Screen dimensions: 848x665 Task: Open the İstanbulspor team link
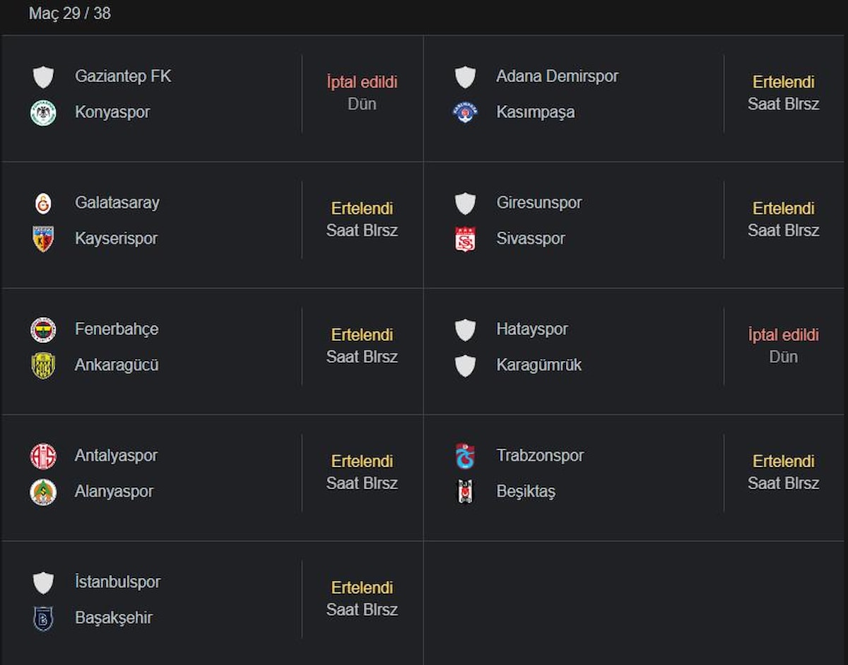point(117,582)
